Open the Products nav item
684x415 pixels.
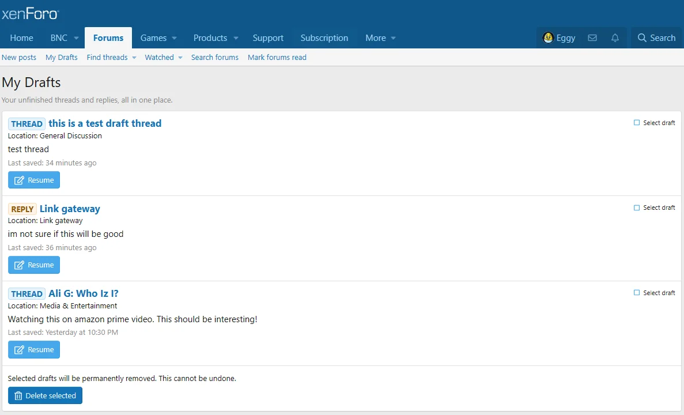pyautogui.click(x=210, y=38)
